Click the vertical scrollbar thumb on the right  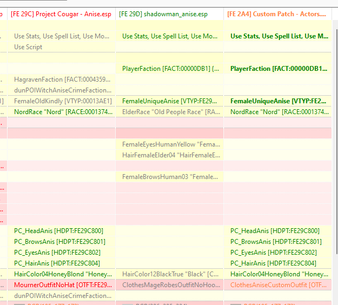[336, 141]
